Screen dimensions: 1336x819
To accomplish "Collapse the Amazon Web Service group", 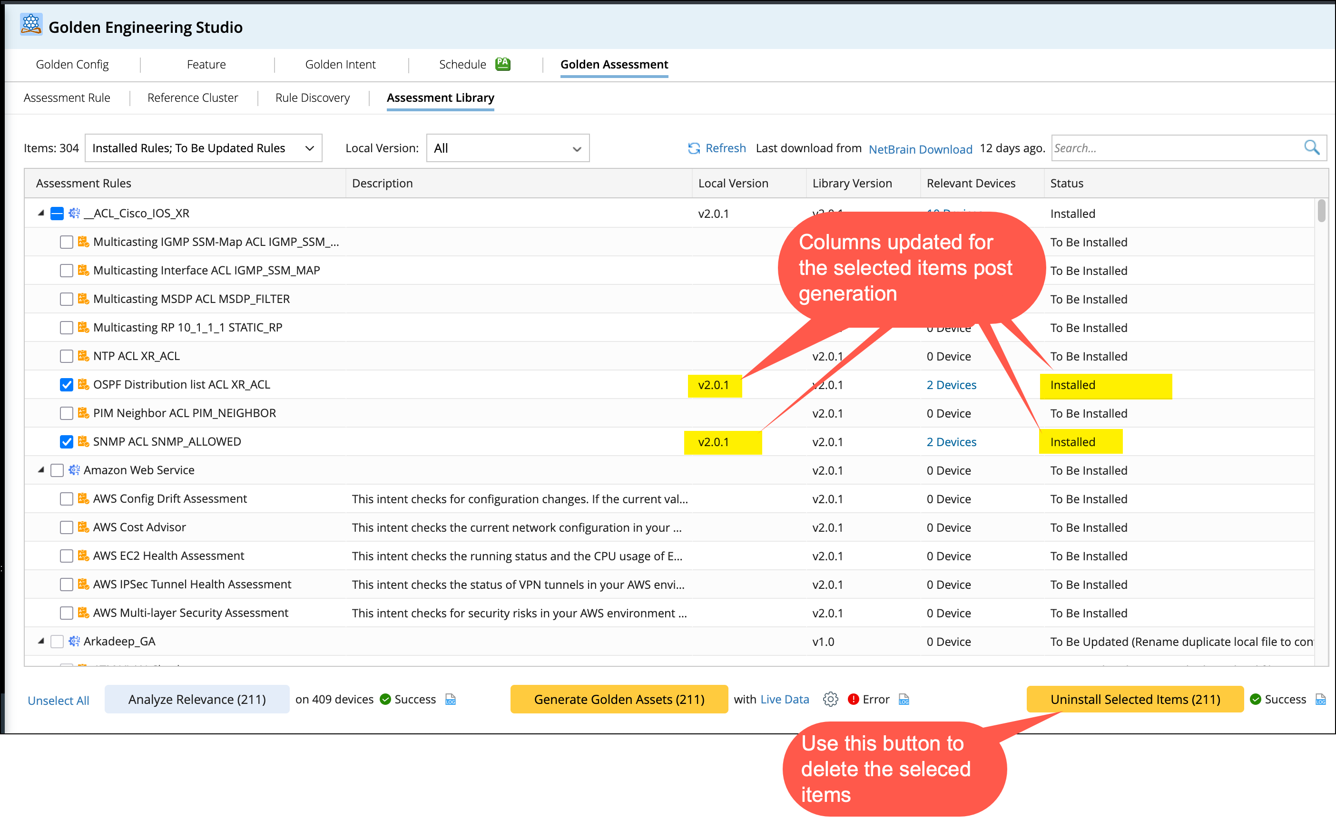I will pyautogui.click(x=40, y=470).
